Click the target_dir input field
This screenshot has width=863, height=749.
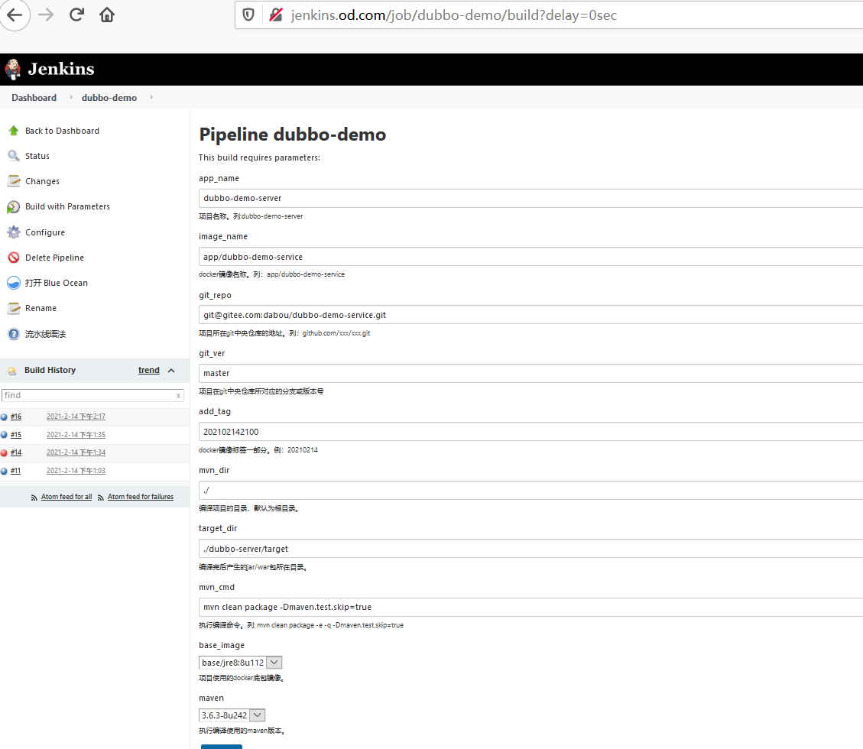(x=530, y=549)
